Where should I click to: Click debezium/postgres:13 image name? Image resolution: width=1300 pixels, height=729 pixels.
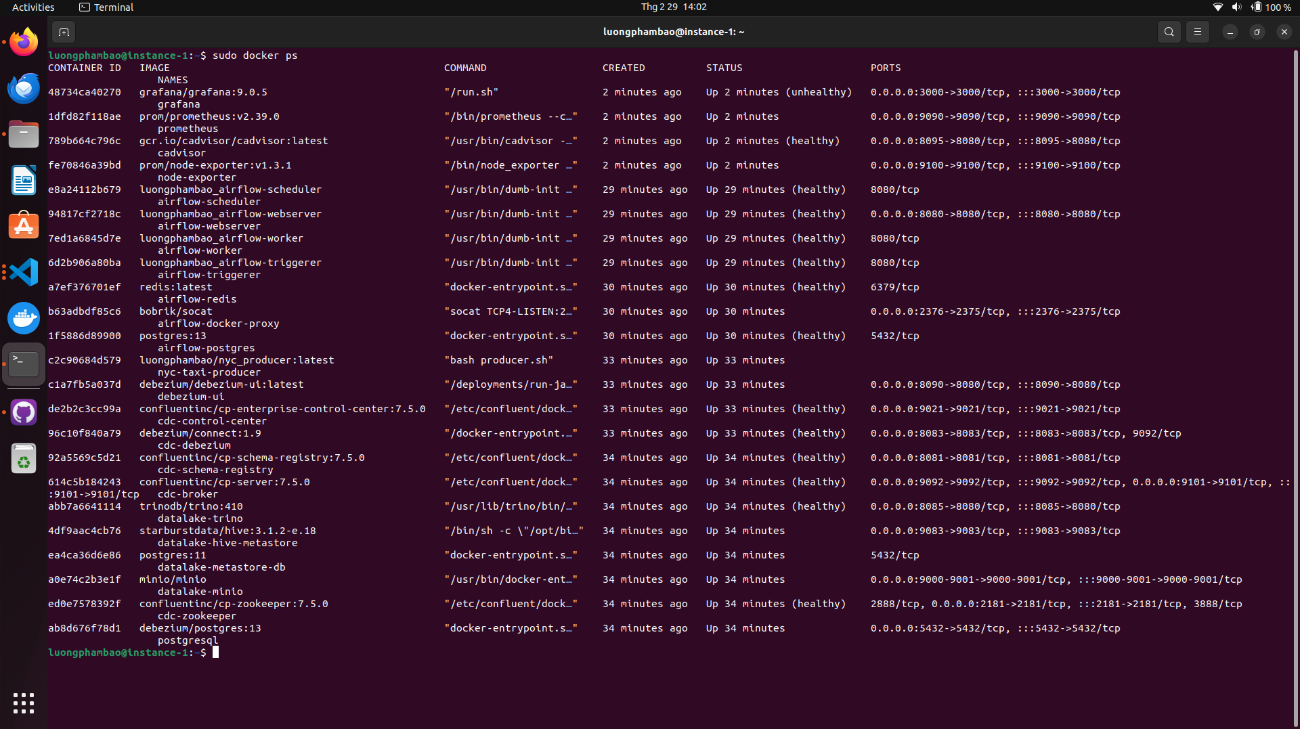(200, 628)
